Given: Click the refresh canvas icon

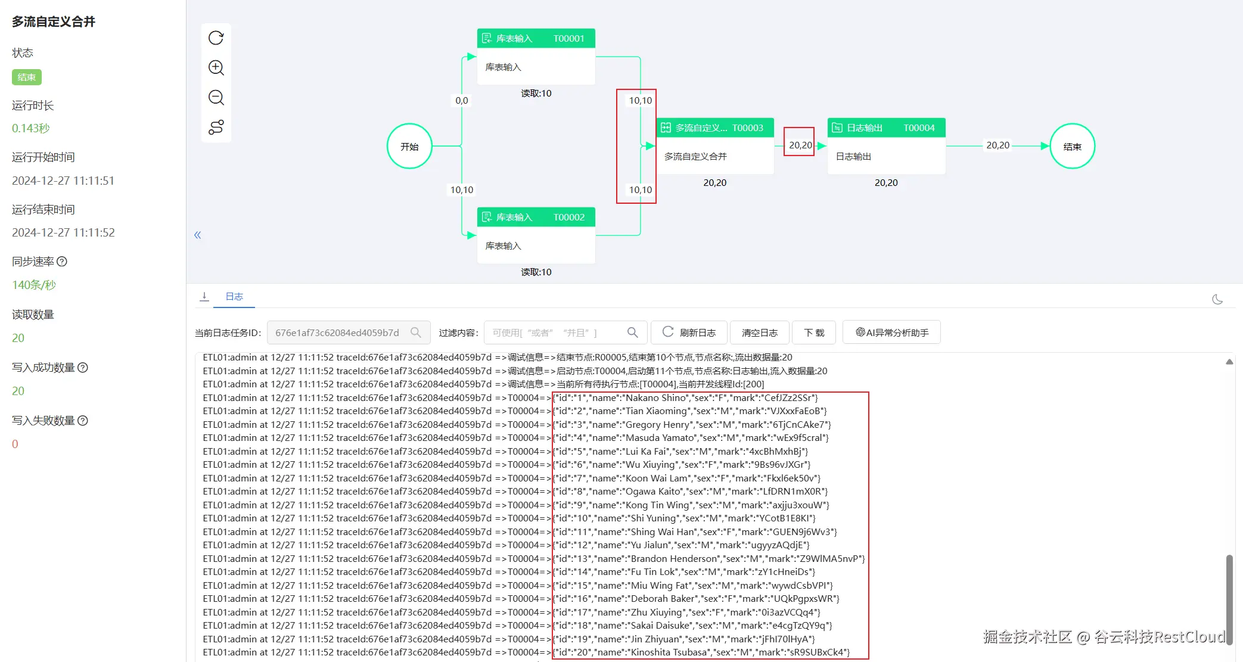Looking at the screenshot, I should click(x=216, y=38).
